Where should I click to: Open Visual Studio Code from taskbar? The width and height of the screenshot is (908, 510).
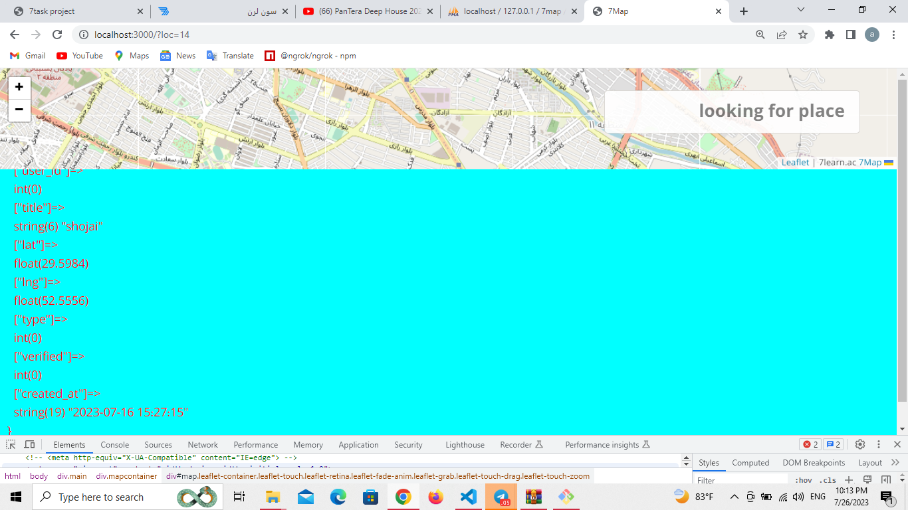[469, 497]
